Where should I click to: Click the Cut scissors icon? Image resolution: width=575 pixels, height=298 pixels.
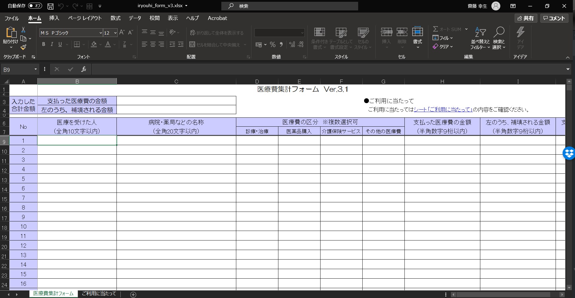(x=23, y=30)
